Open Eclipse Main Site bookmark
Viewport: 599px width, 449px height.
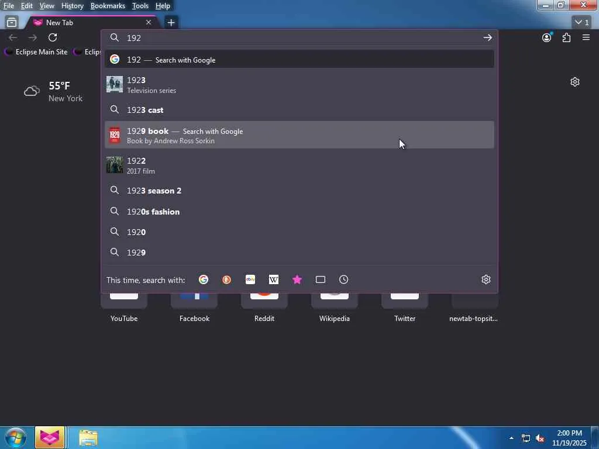[36, 52]
